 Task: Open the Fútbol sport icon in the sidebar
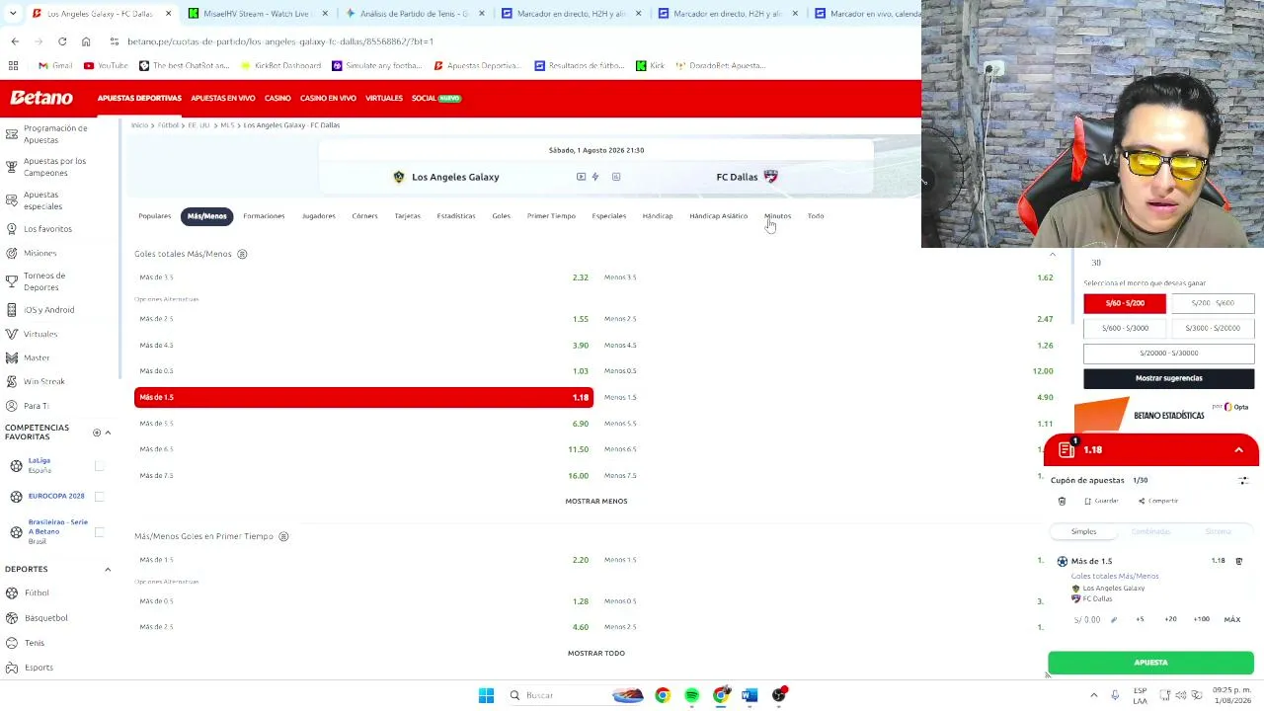click(x=12, y=592)
